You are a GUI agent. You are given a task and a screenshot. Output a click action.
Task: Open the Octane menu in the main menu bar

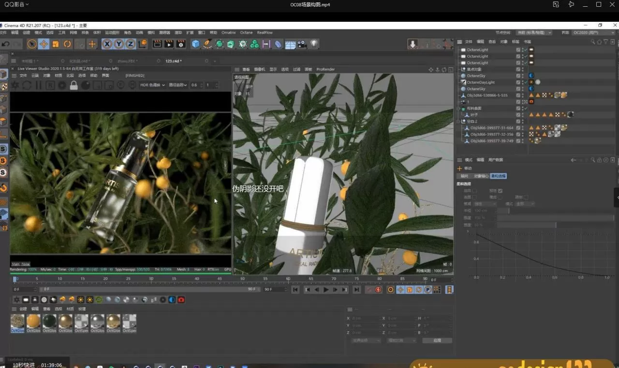pyautogui.click(x=247, y=32)
